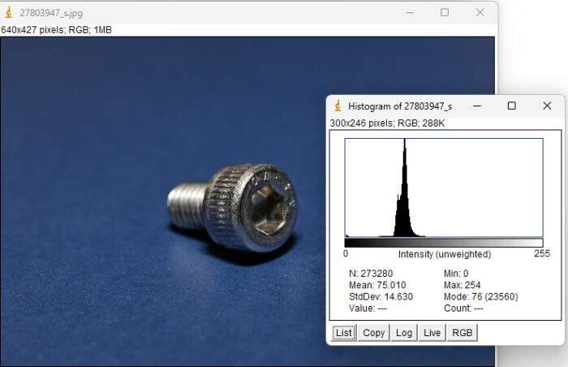Switch histogram to Log scale
The height and width of the screenshot is (367, 568).
click(404, 333)
